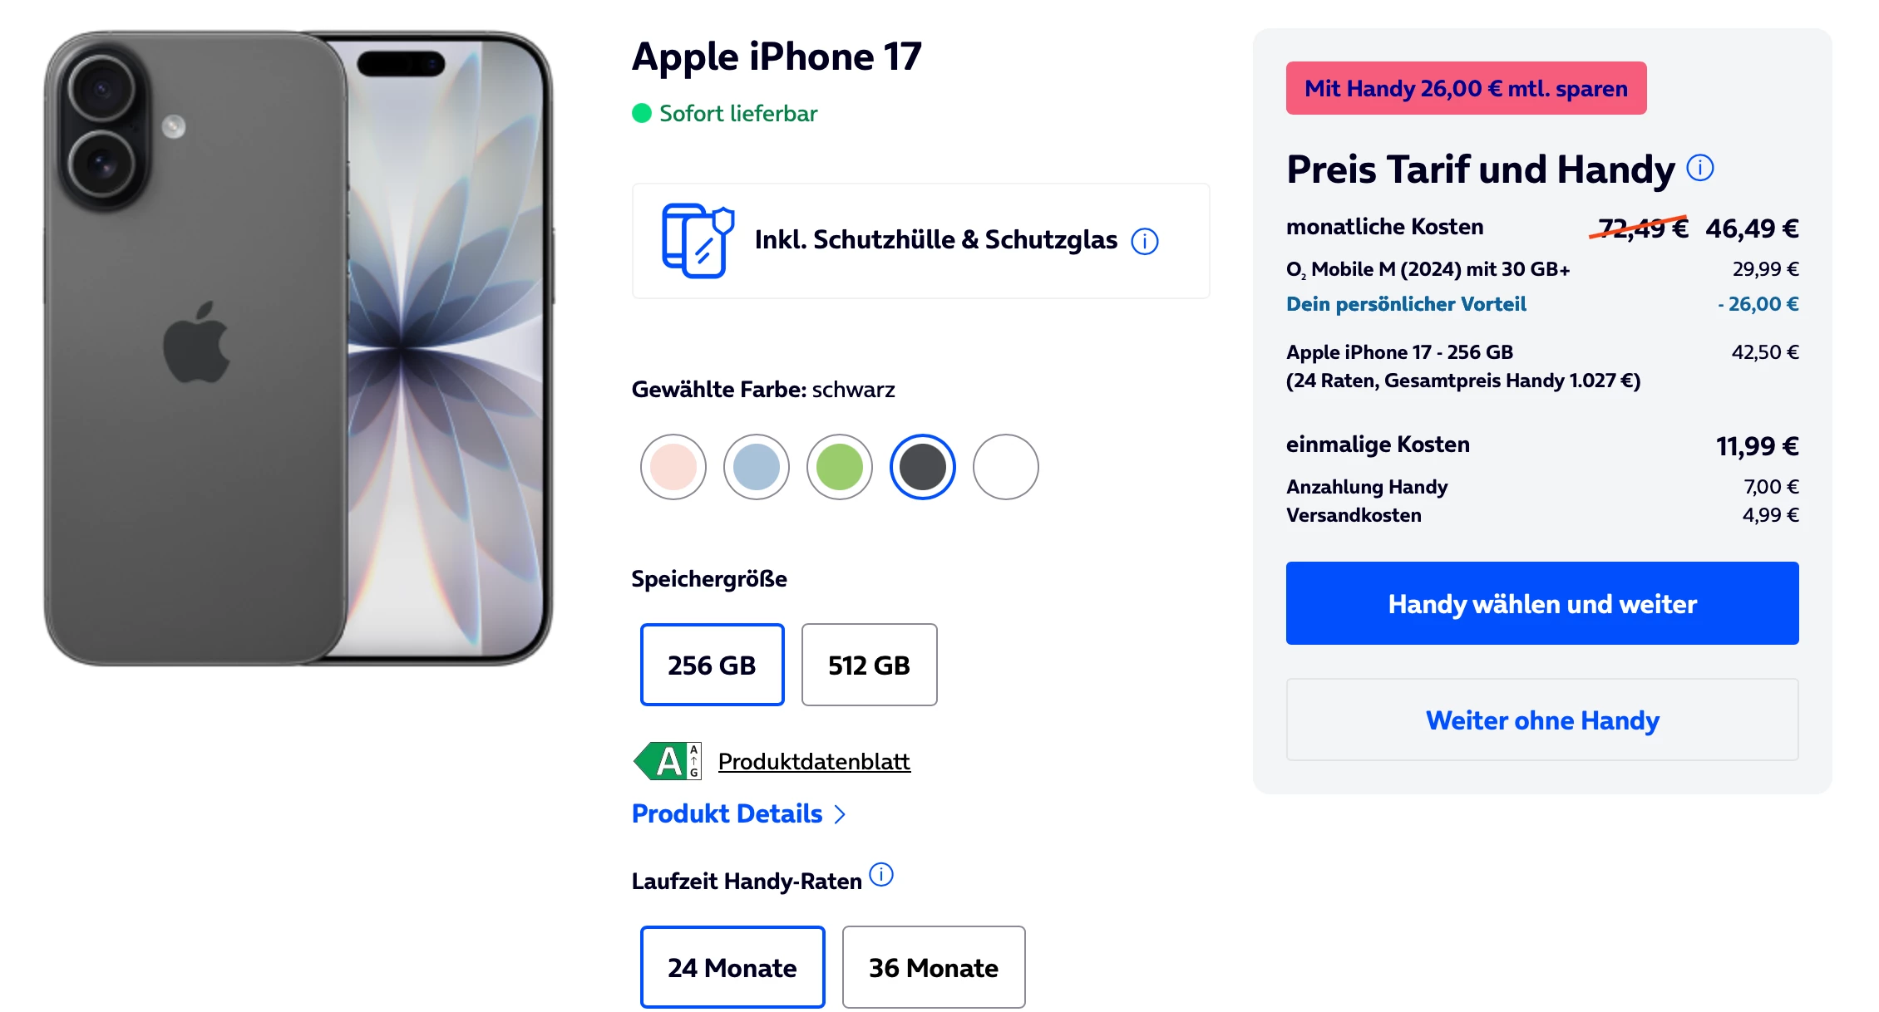Screen dimensions: 1879x1012
Task: Click Handy wählen und weiter button
Action: click(x=1542, y=603)
